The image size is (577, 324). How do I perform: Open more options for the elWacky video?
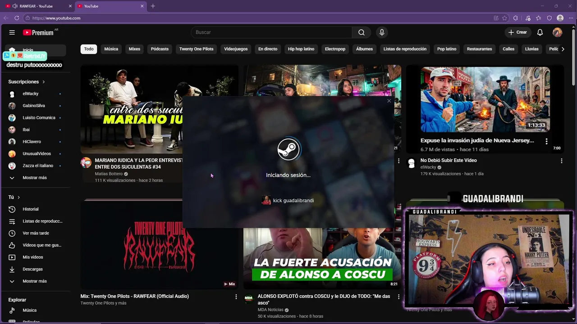tap(561, 161)
